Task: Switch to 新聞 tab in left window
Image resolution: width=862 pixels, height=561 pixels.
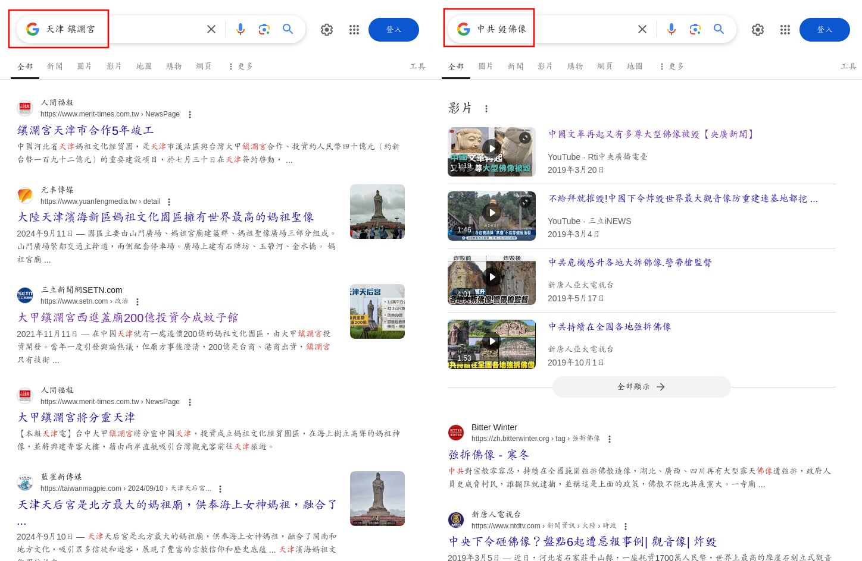Action: click(55, 67)
